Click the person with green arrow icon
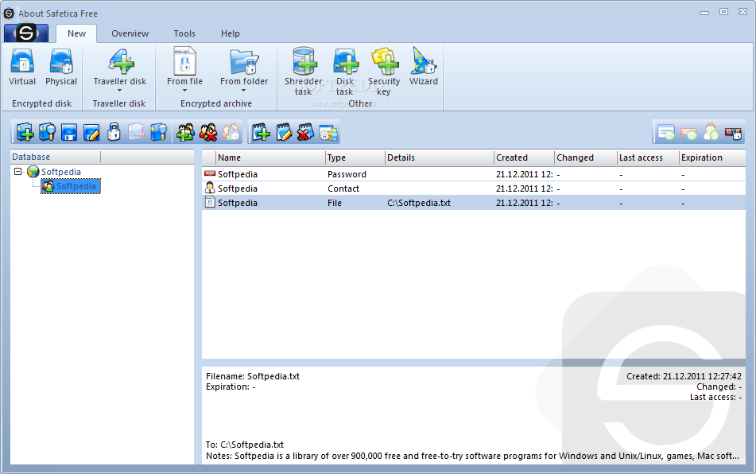Screen dimensions: 756x474 pos(711,132)
